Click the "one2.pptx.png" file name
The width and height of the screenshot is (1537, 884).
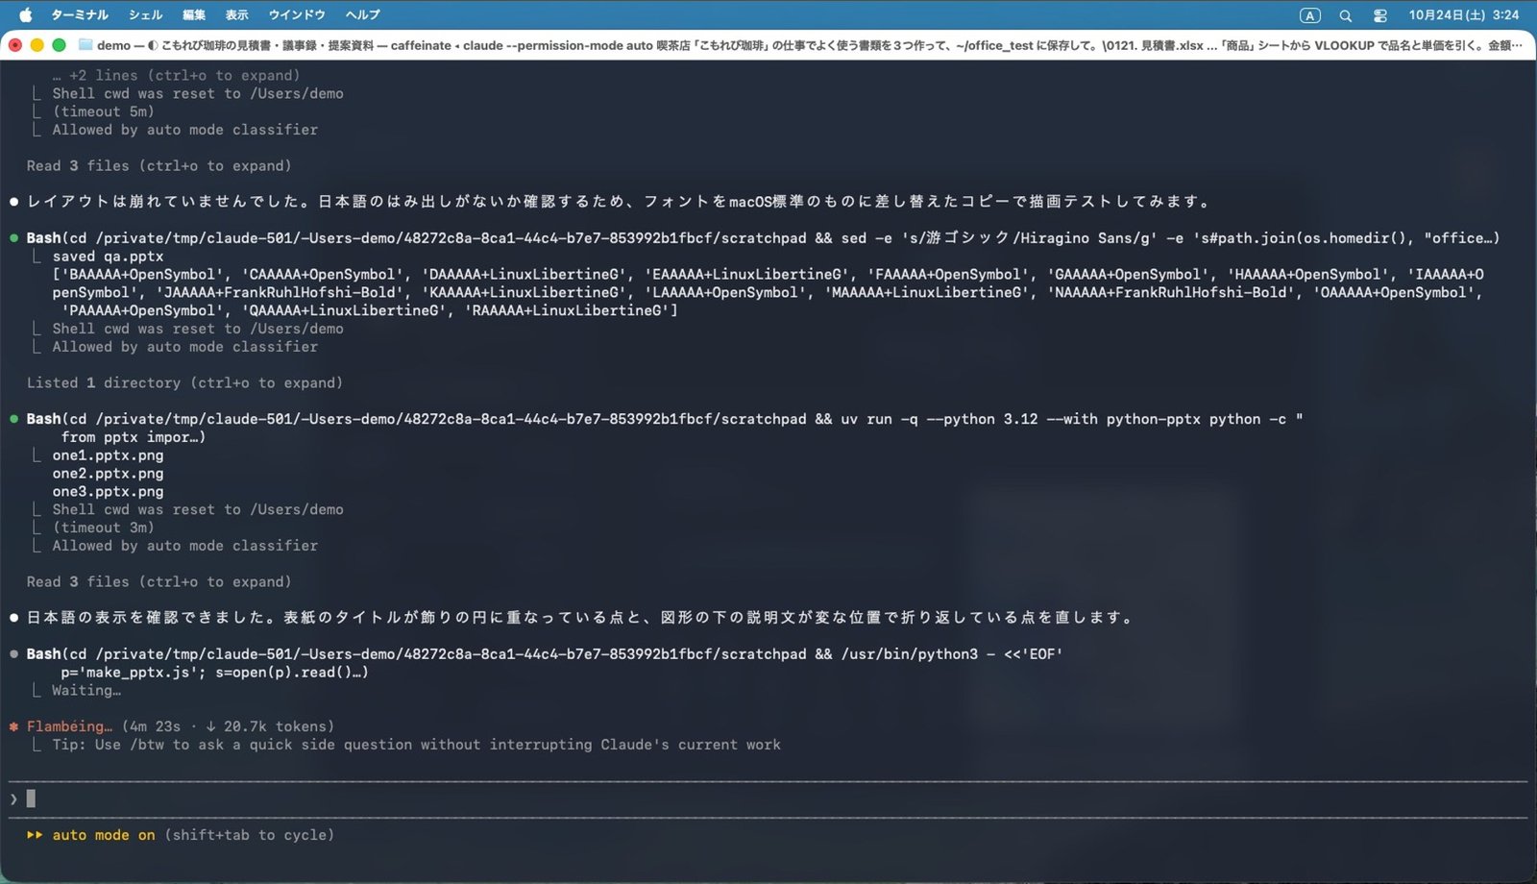[108, 474]
